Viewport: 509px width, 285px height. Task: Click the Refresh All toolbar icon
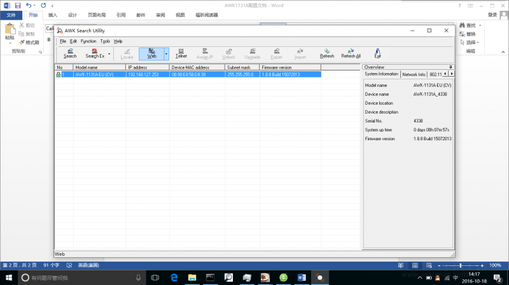click(351, 54)
